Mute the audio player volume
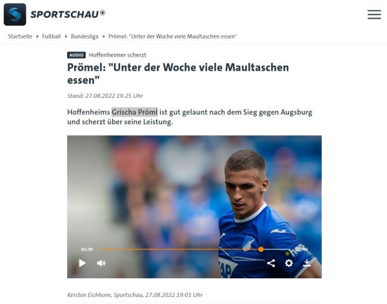 (101, 263)
